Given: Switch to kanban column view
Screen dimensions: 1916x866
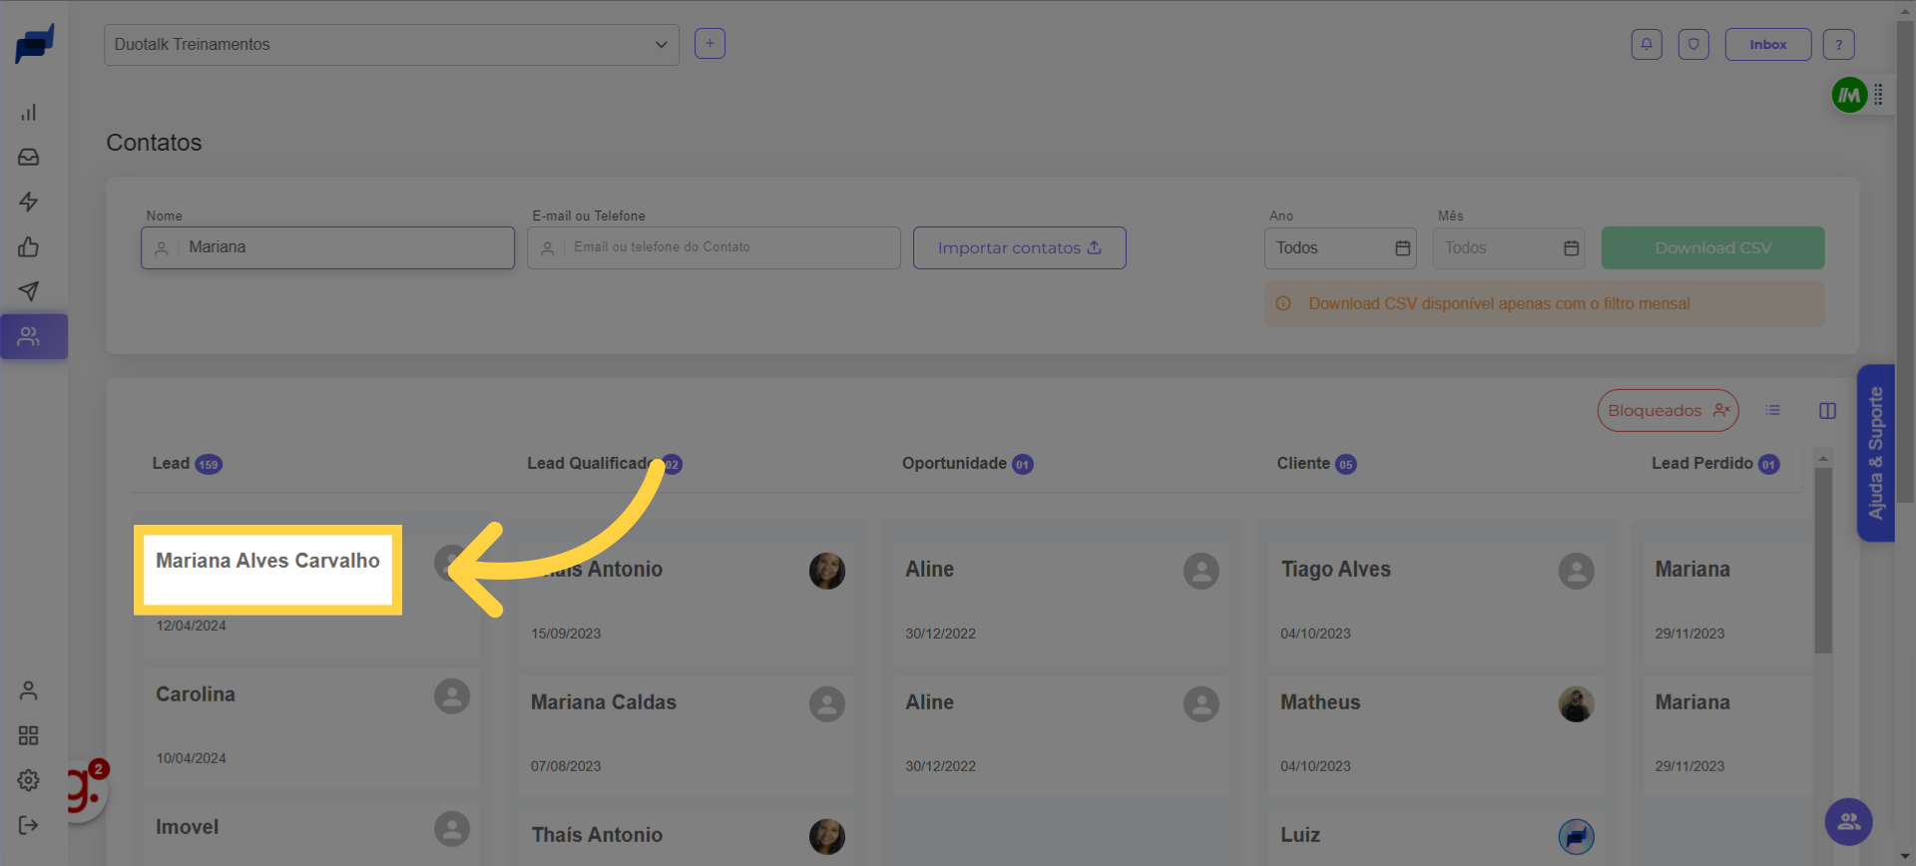Looking at the screenshot, I should pyautogui.click(x=1827, y=410).
